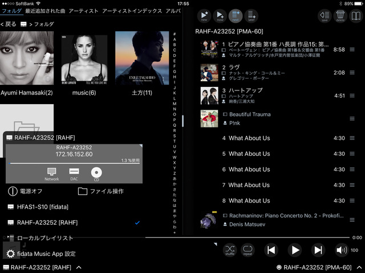365x273 pixels.
Task: Click the storage usage bar 1.3%使用
Action: [x=75, y=163]
